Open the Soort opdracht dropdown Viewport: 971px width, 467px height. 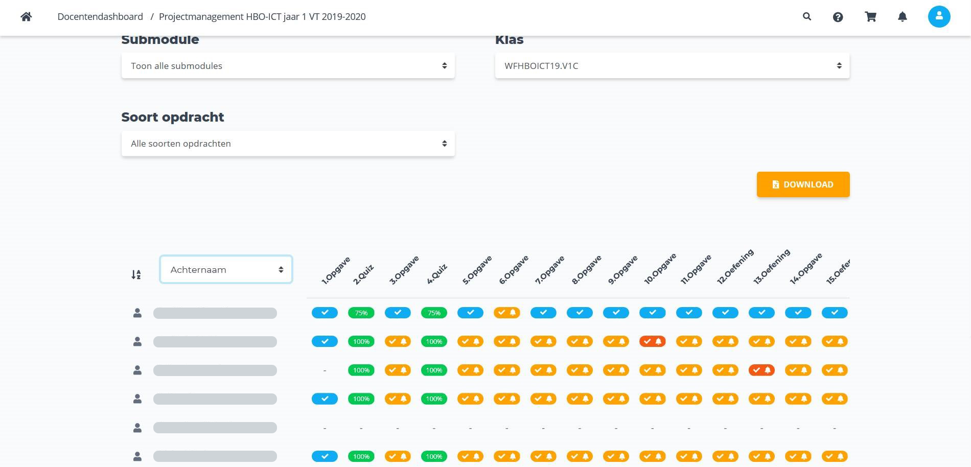(288, 144)
